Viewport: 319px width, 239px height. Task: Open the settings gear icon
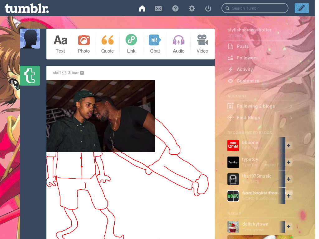pos(192,8)
